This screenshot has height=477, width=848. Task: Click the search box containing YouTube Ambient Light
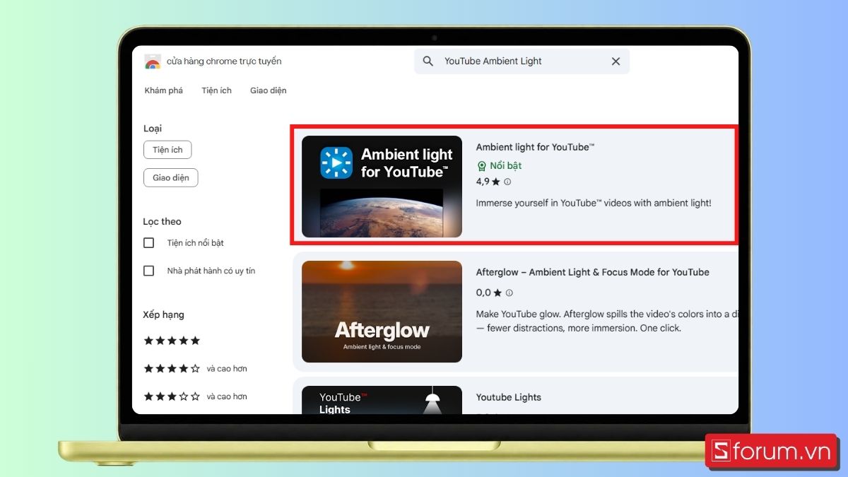coord(522,61)
